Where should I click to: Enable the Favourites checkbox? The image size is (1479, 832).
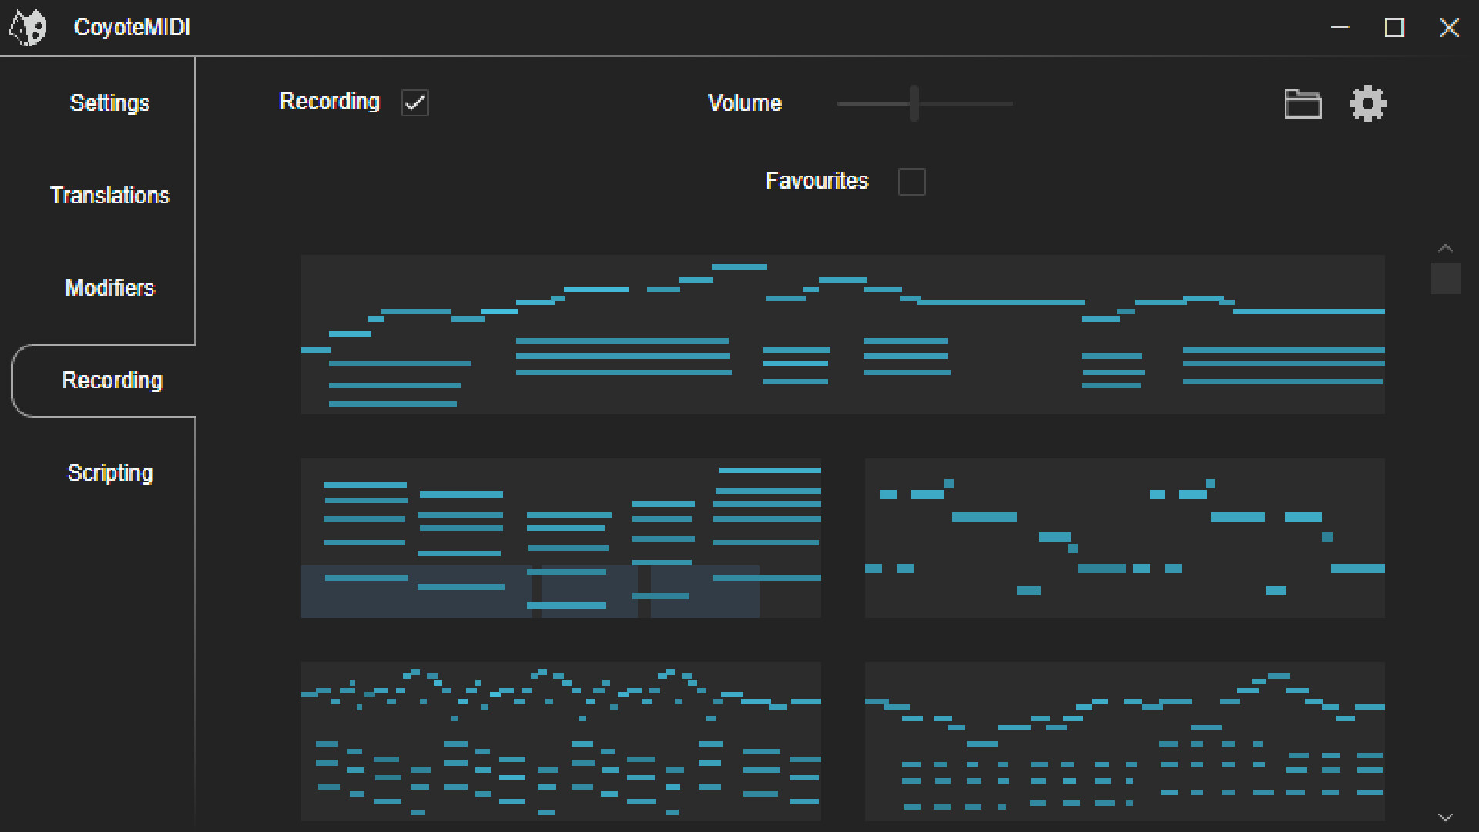tap(911, 182)
